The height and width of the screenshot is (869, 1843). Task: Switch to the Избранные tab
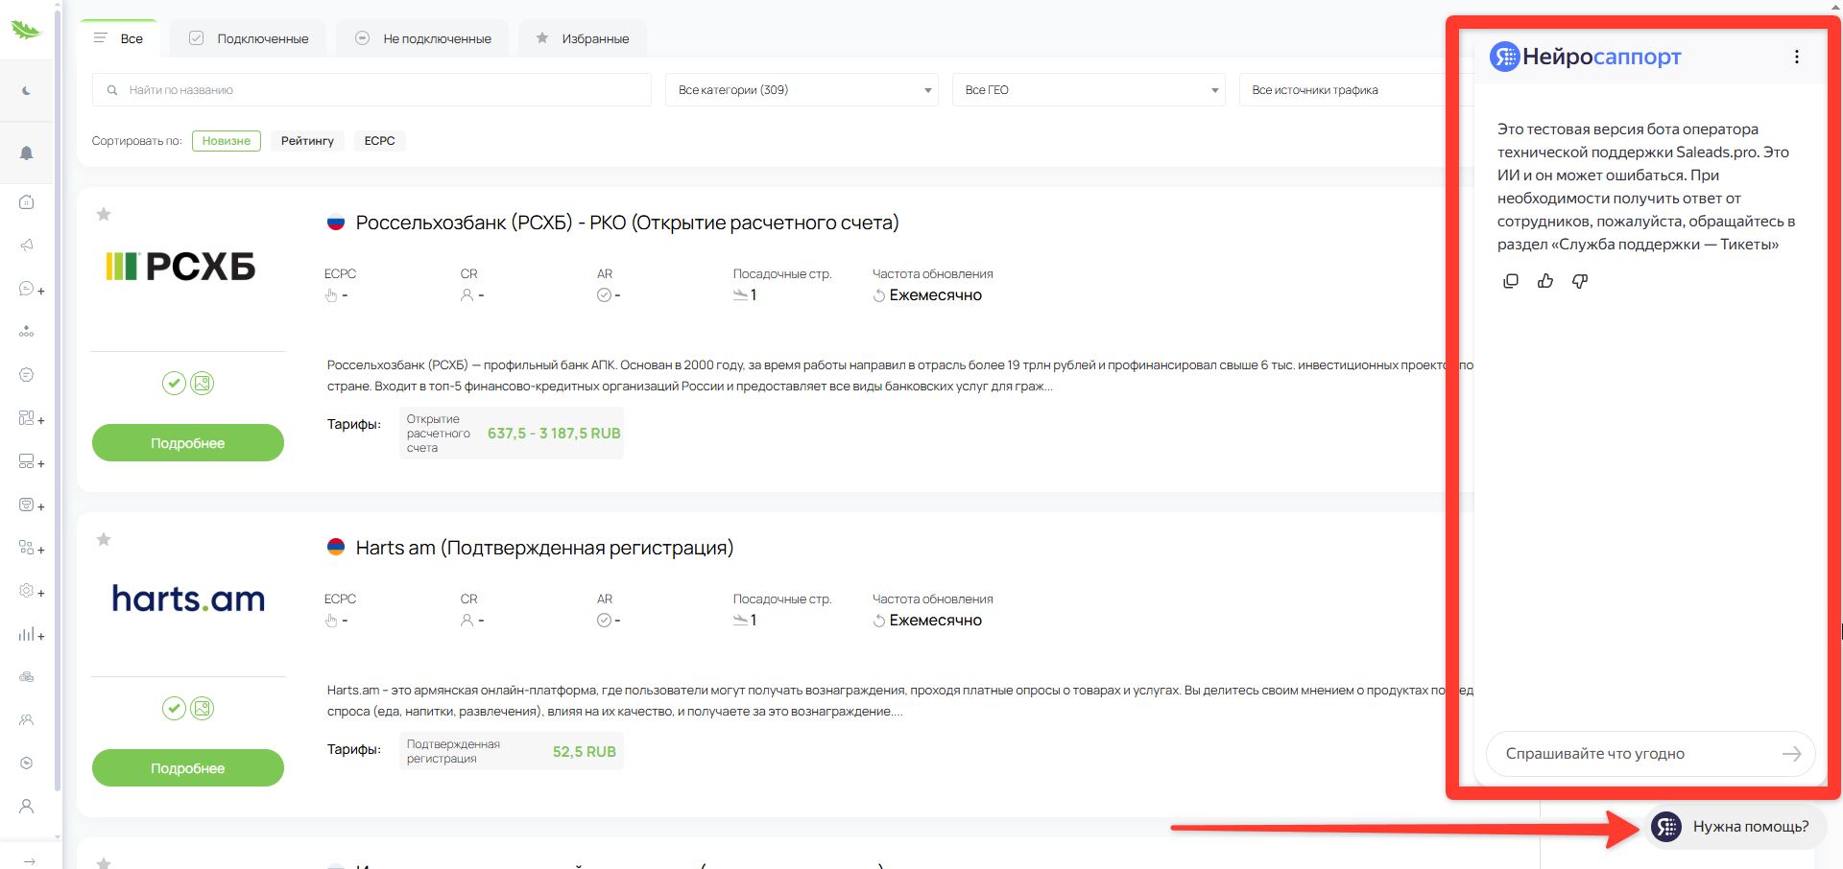(583, 38)
